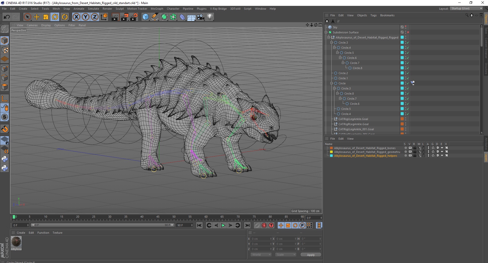Collapse the Subdivision Surface object
488x263 pixels.
pos(326,32)
